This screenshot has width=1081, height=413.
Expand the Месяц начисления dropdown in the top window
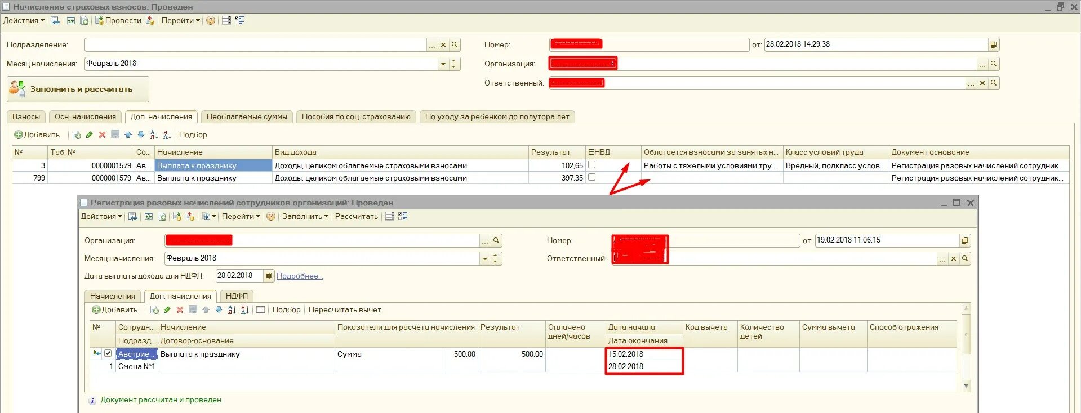(x=443, y=64)
